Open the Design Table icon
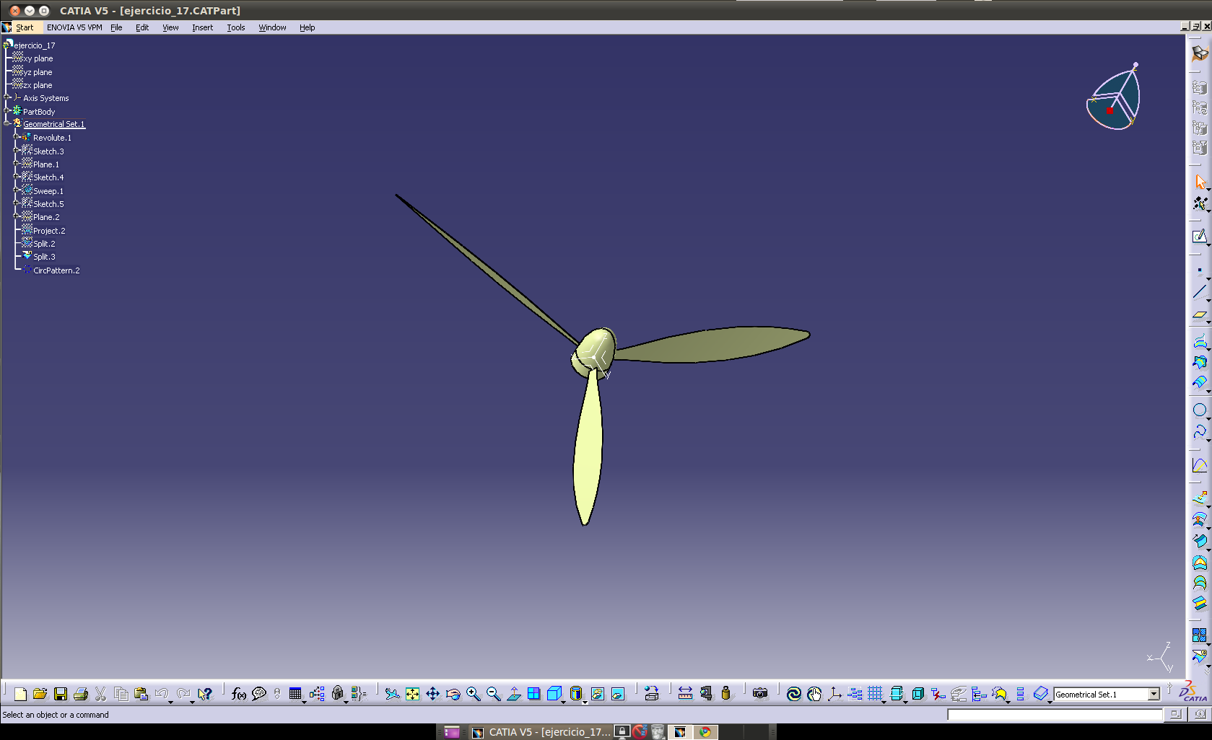This screenshot has height=740, width=1212. 295,694
